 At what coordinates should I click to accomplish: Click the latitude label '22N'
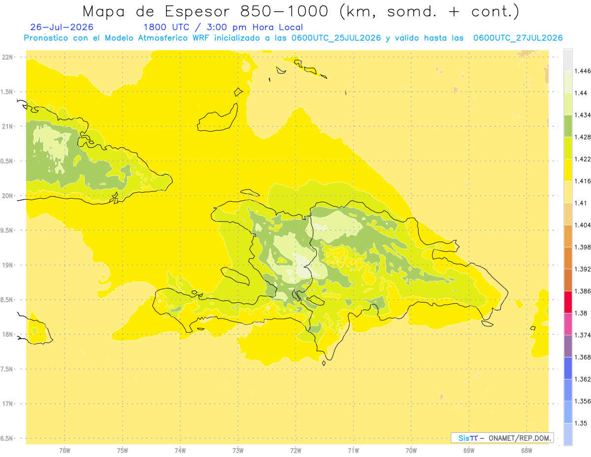click(8, 57)
